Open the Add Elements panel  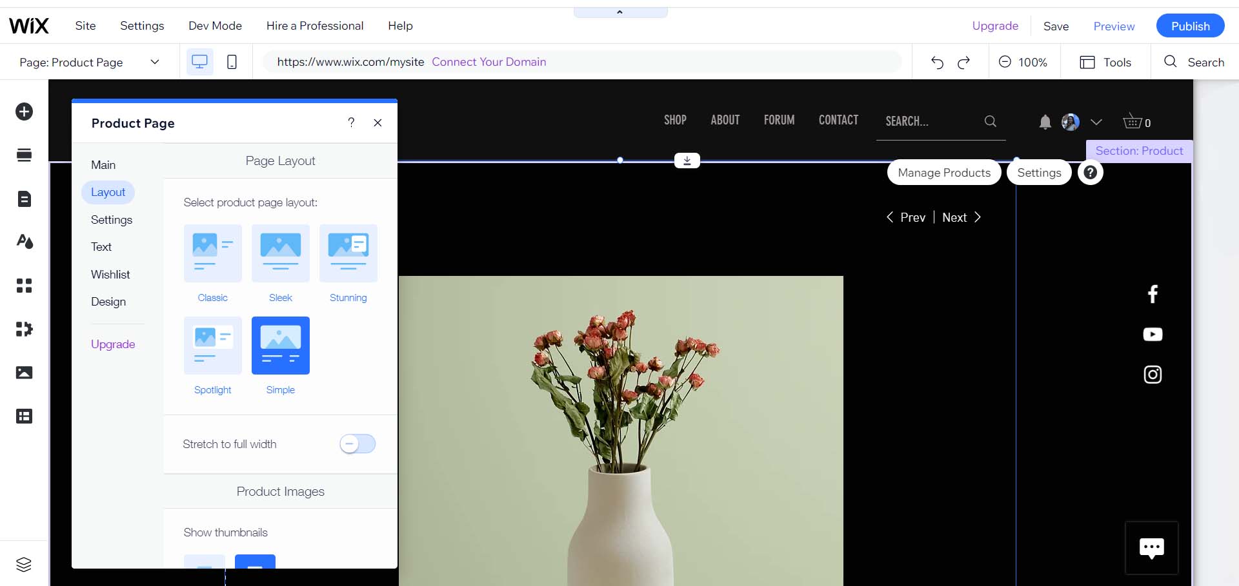point(24,111)
